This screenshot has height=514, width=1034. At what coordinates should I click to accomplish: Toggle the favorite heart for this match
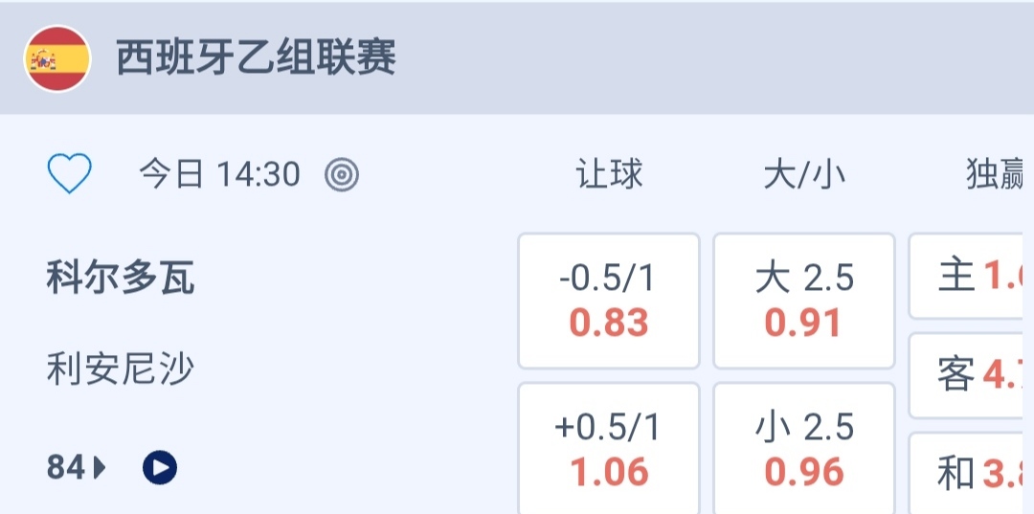click(x=70, y=174)
